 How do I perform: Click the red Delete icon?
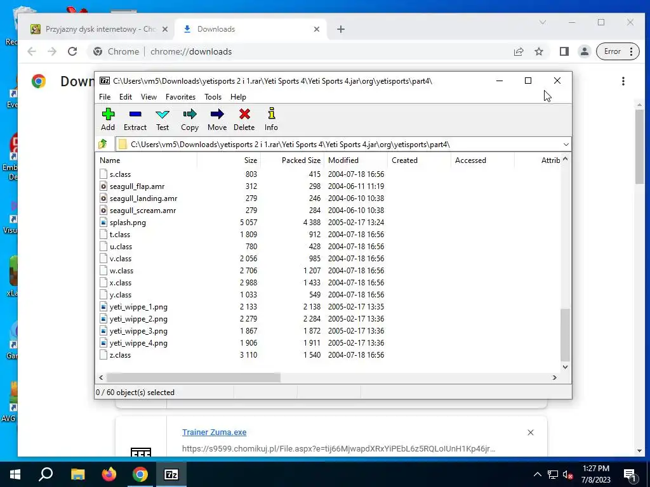[244, 114]
